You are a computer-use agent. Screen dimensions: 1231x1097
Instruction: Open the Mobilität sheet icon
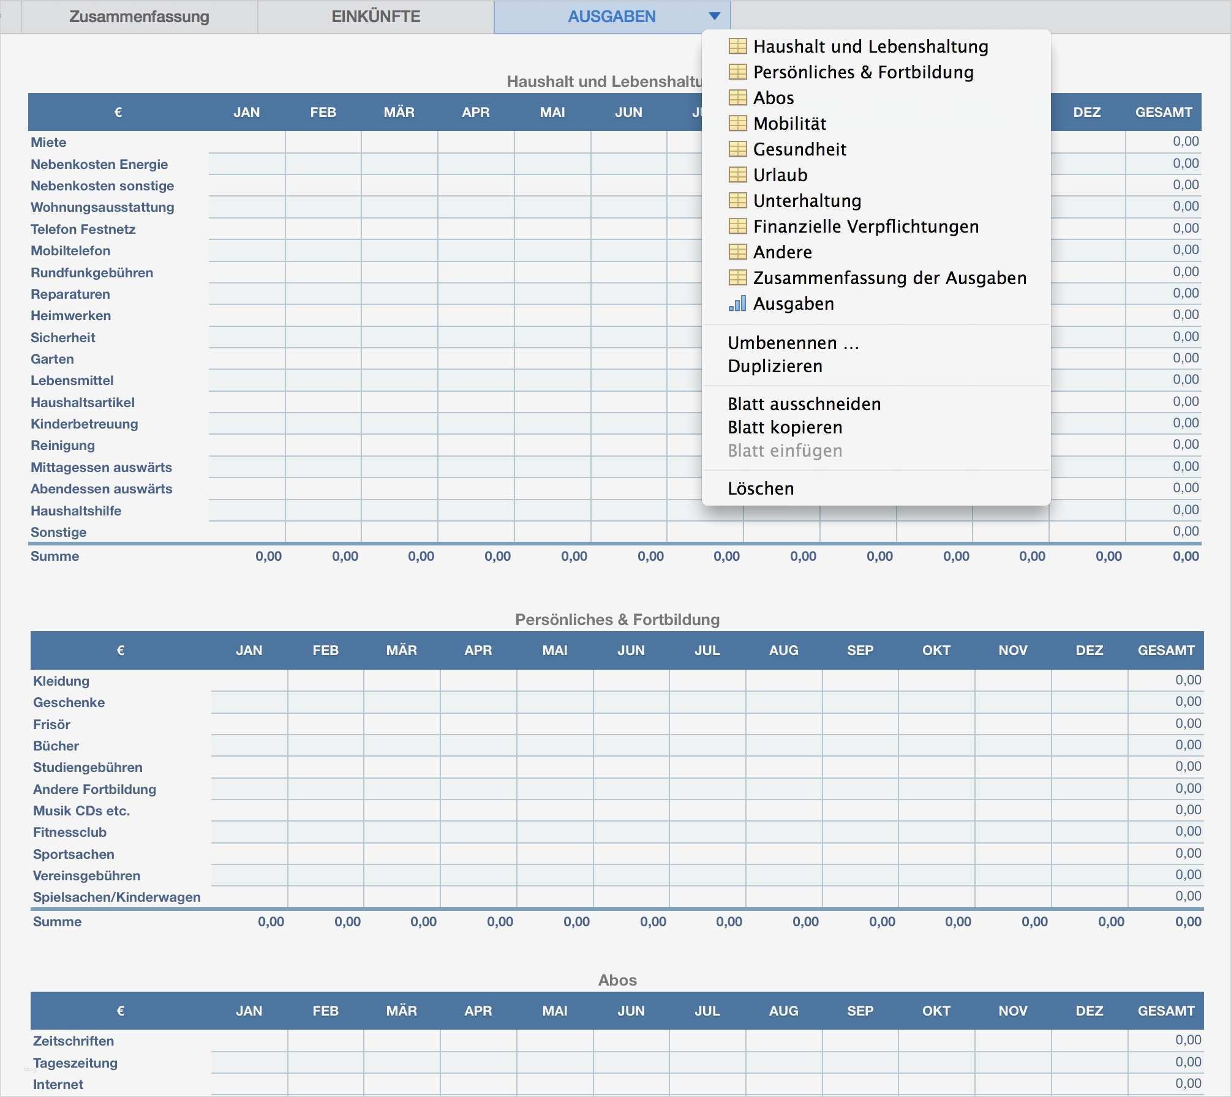(x=737, y=123)
